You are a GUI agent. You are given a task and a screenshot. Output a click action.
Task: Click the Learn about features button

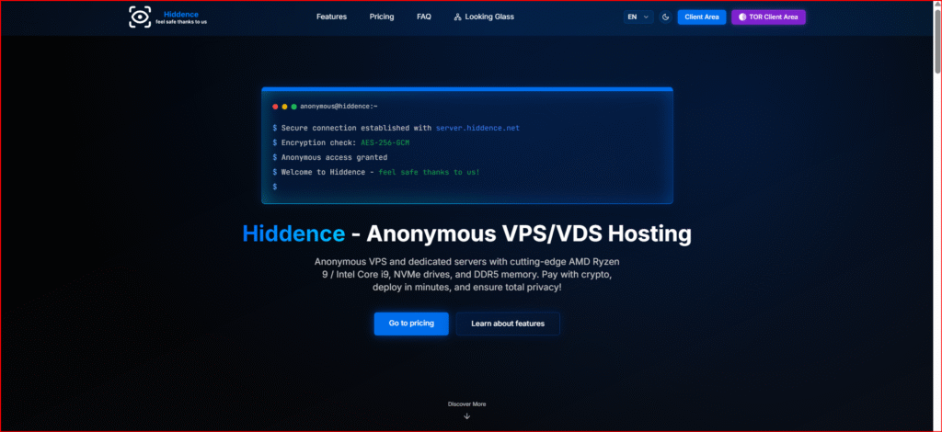pyautogui.click(x=508, y=324)
